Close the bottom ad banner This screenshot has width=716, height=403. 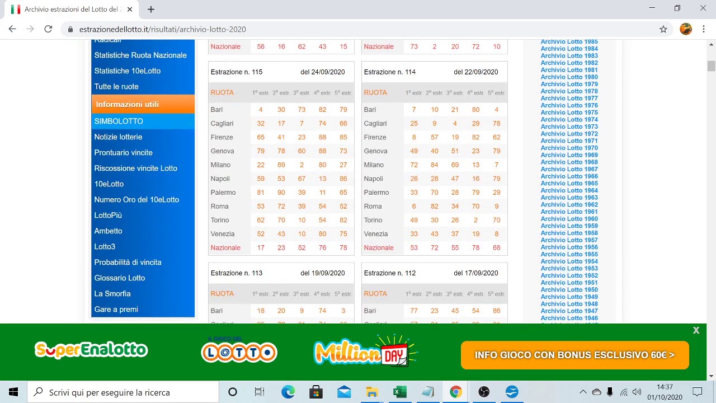[696, 330]
